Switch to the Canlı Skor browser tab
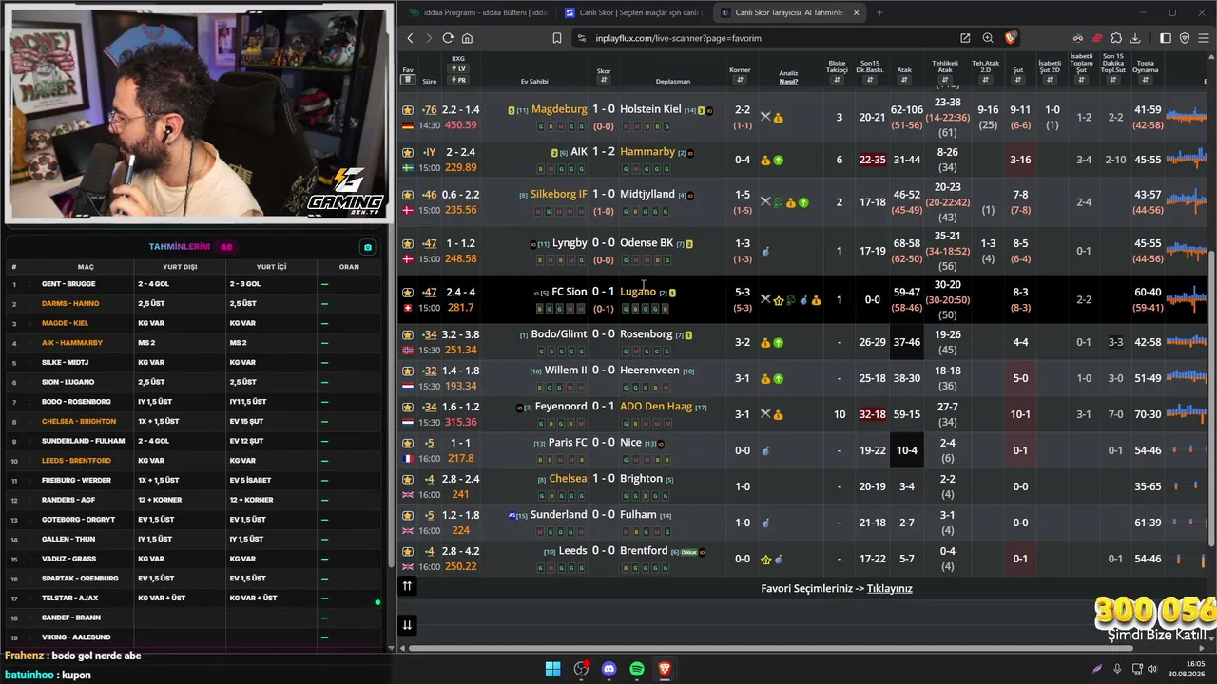 pyautogui.click(x=632, y=12)
